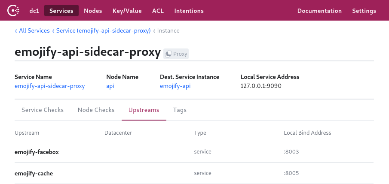
Task: Navigate to the ACL section
Action: [158, 11]
